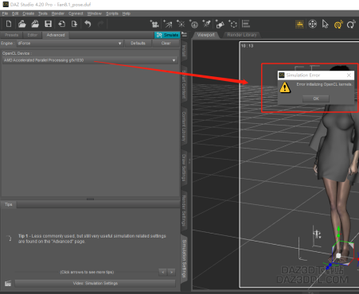Create a new spotlight icon

pos(168,24)
